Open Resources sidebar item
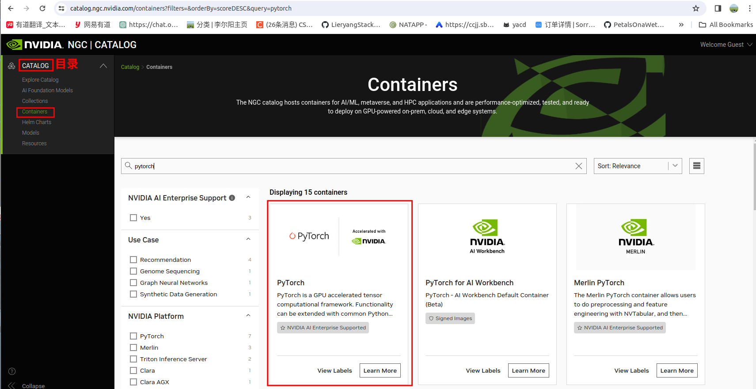 34,144
